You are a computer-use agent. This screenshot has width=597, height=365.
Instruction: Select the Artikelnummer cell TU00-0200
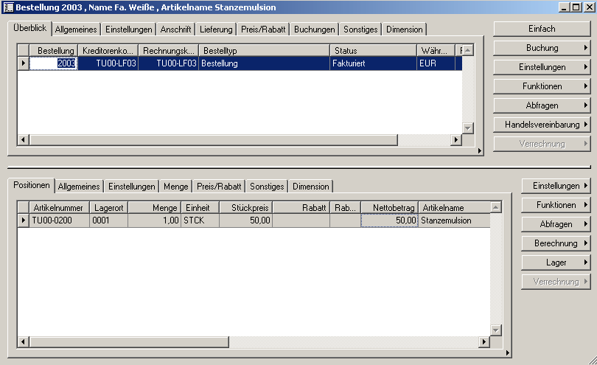59,220
